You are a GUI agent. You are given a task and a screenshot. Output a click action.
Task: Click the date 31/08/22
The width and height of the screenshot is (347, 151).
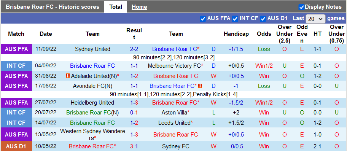point(46,76)
